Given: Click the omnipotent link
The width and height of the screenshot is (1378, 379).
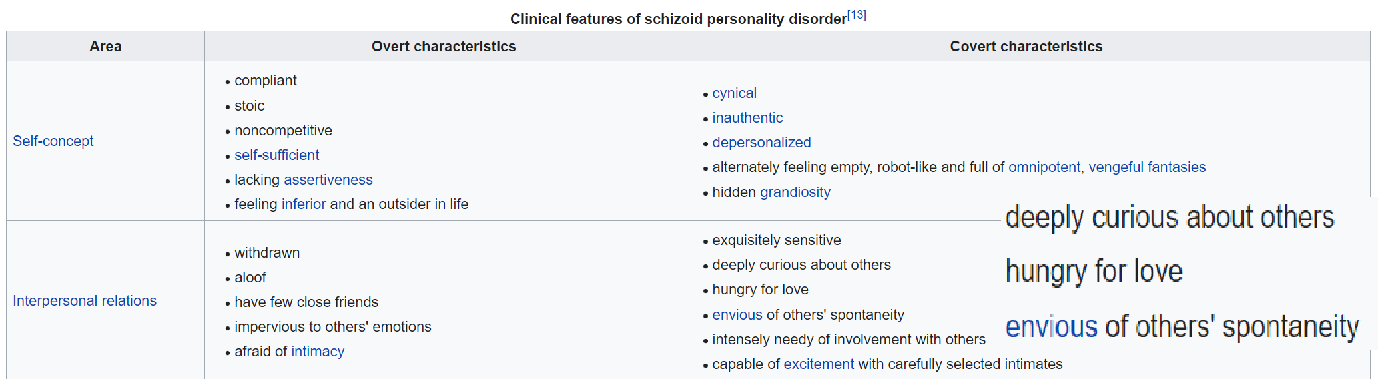Looking at the screenshot, I should pos(1044,167).
